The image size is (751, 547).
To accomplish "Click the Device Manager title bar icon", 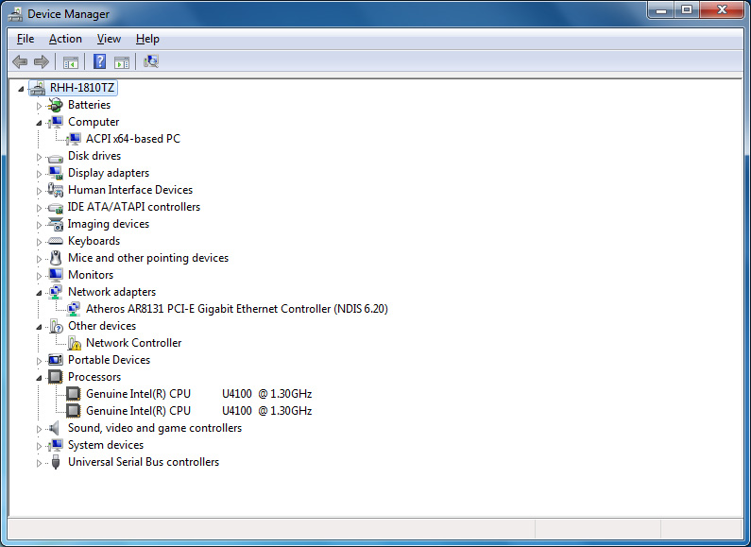I will point(15,14).
